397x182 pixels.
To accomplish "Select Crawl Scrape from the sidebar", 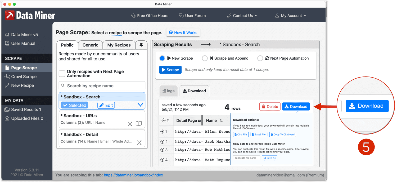I will click(23, 76).
